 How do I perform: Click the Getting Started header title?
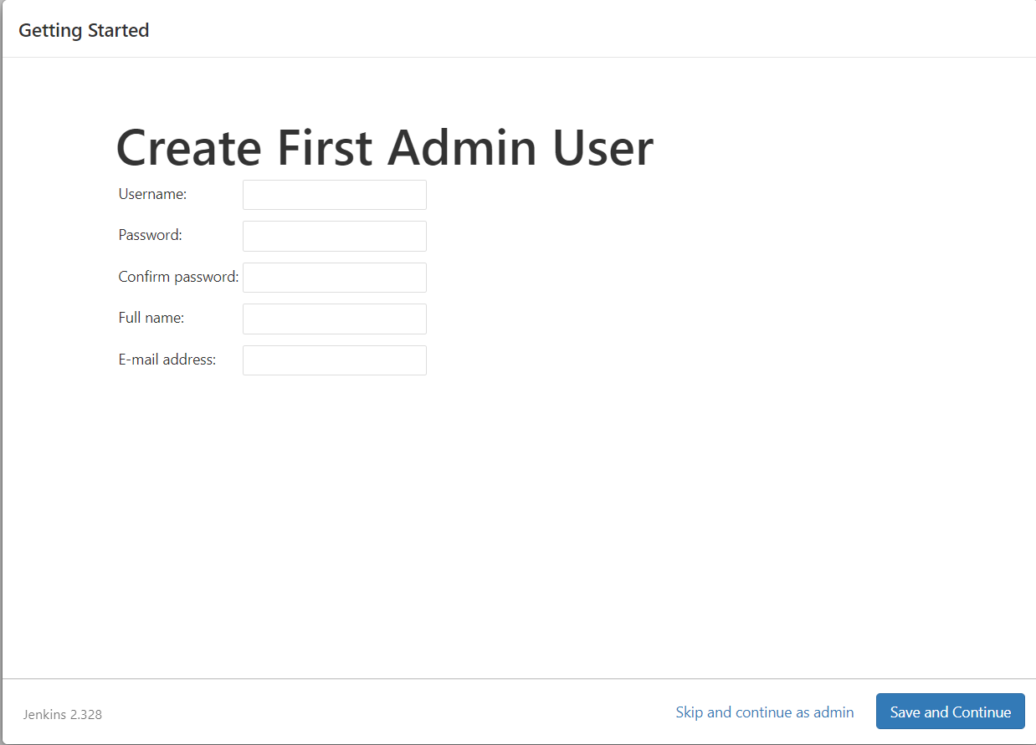(x=84, y=30)
